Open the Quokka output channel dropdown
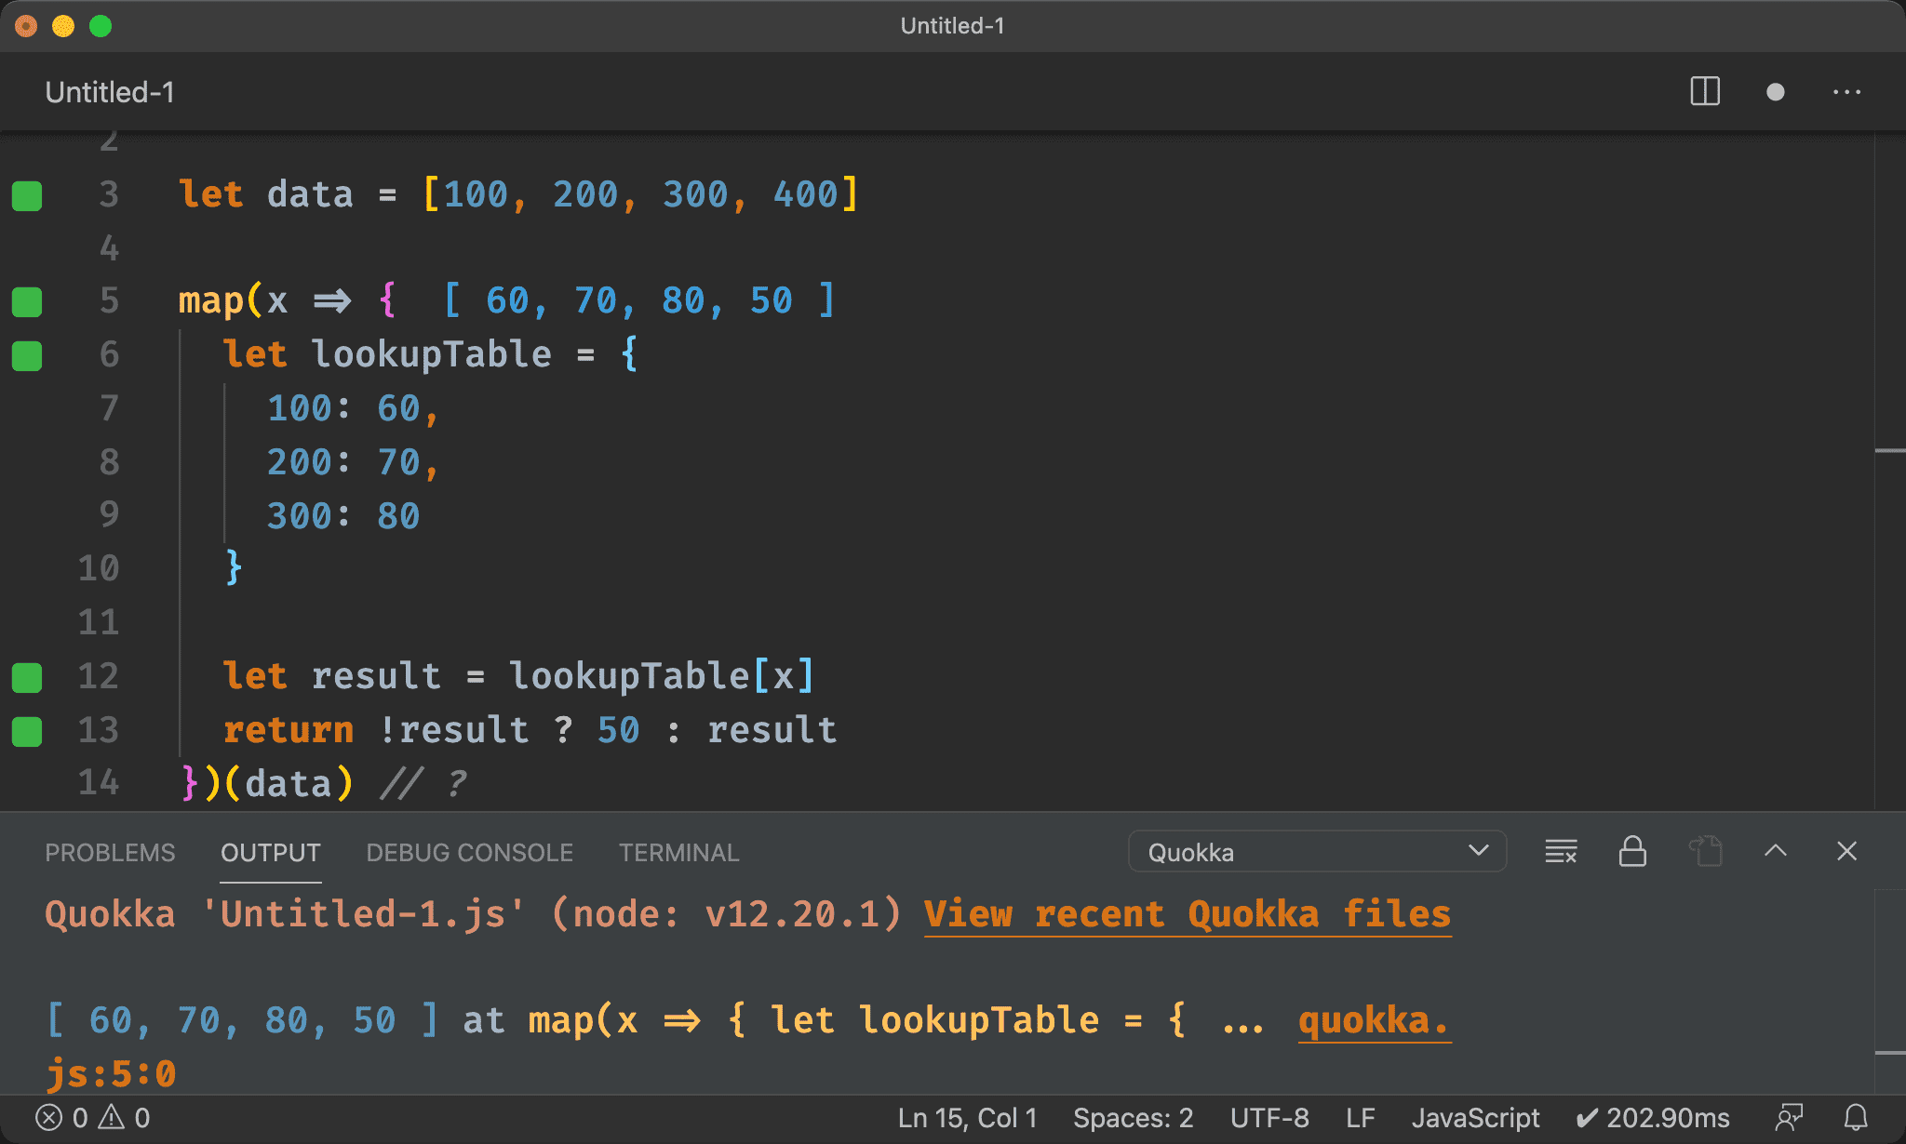 point(1317,851)
